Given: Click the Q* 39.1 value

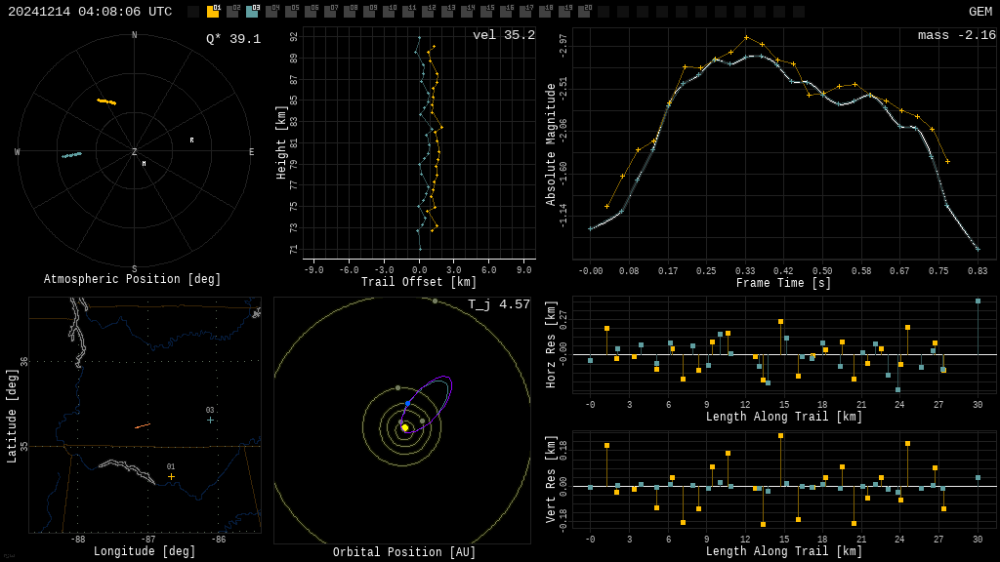Looking at the screenshot, I should coord(232,39).
